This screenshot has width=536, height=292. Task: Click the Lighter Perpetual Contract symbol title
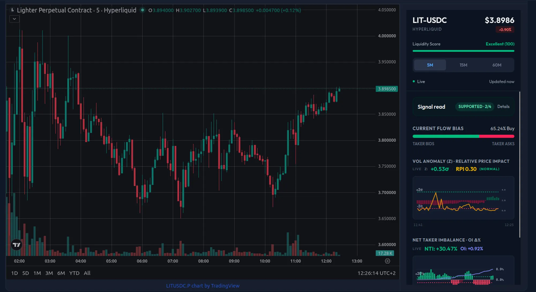pyautogui.click(x=77, y=10)
